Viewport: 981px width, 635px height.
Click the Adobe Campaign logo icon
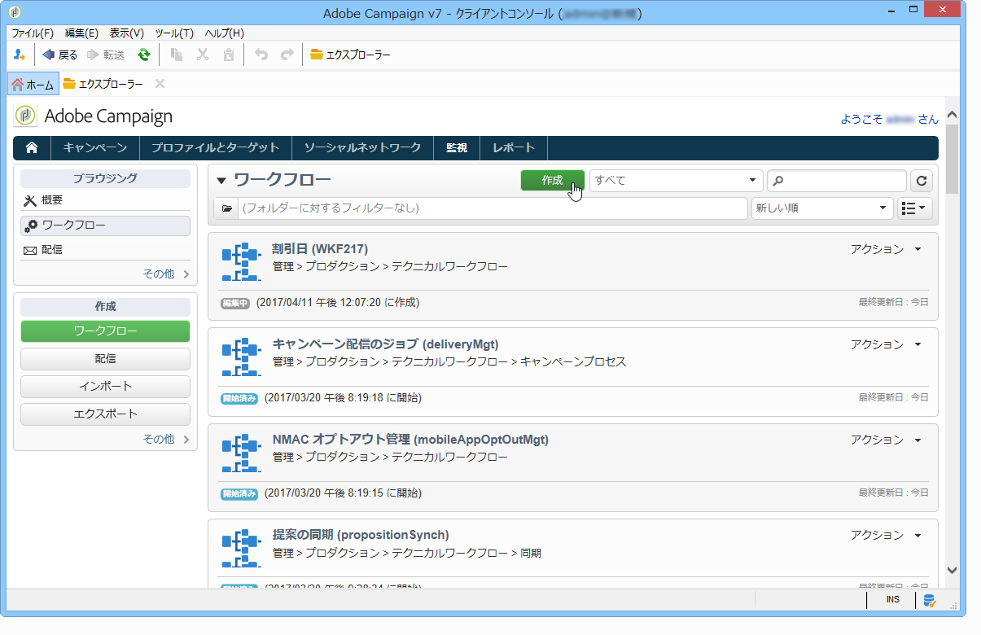click(x=25, y=116)
